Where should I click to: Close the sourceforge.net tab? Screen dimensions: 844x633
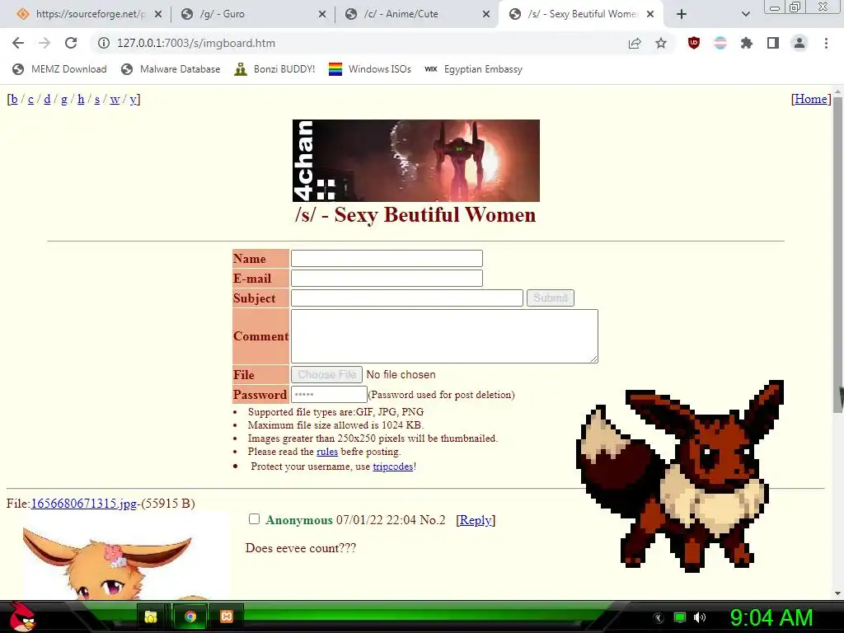(157, 14)
